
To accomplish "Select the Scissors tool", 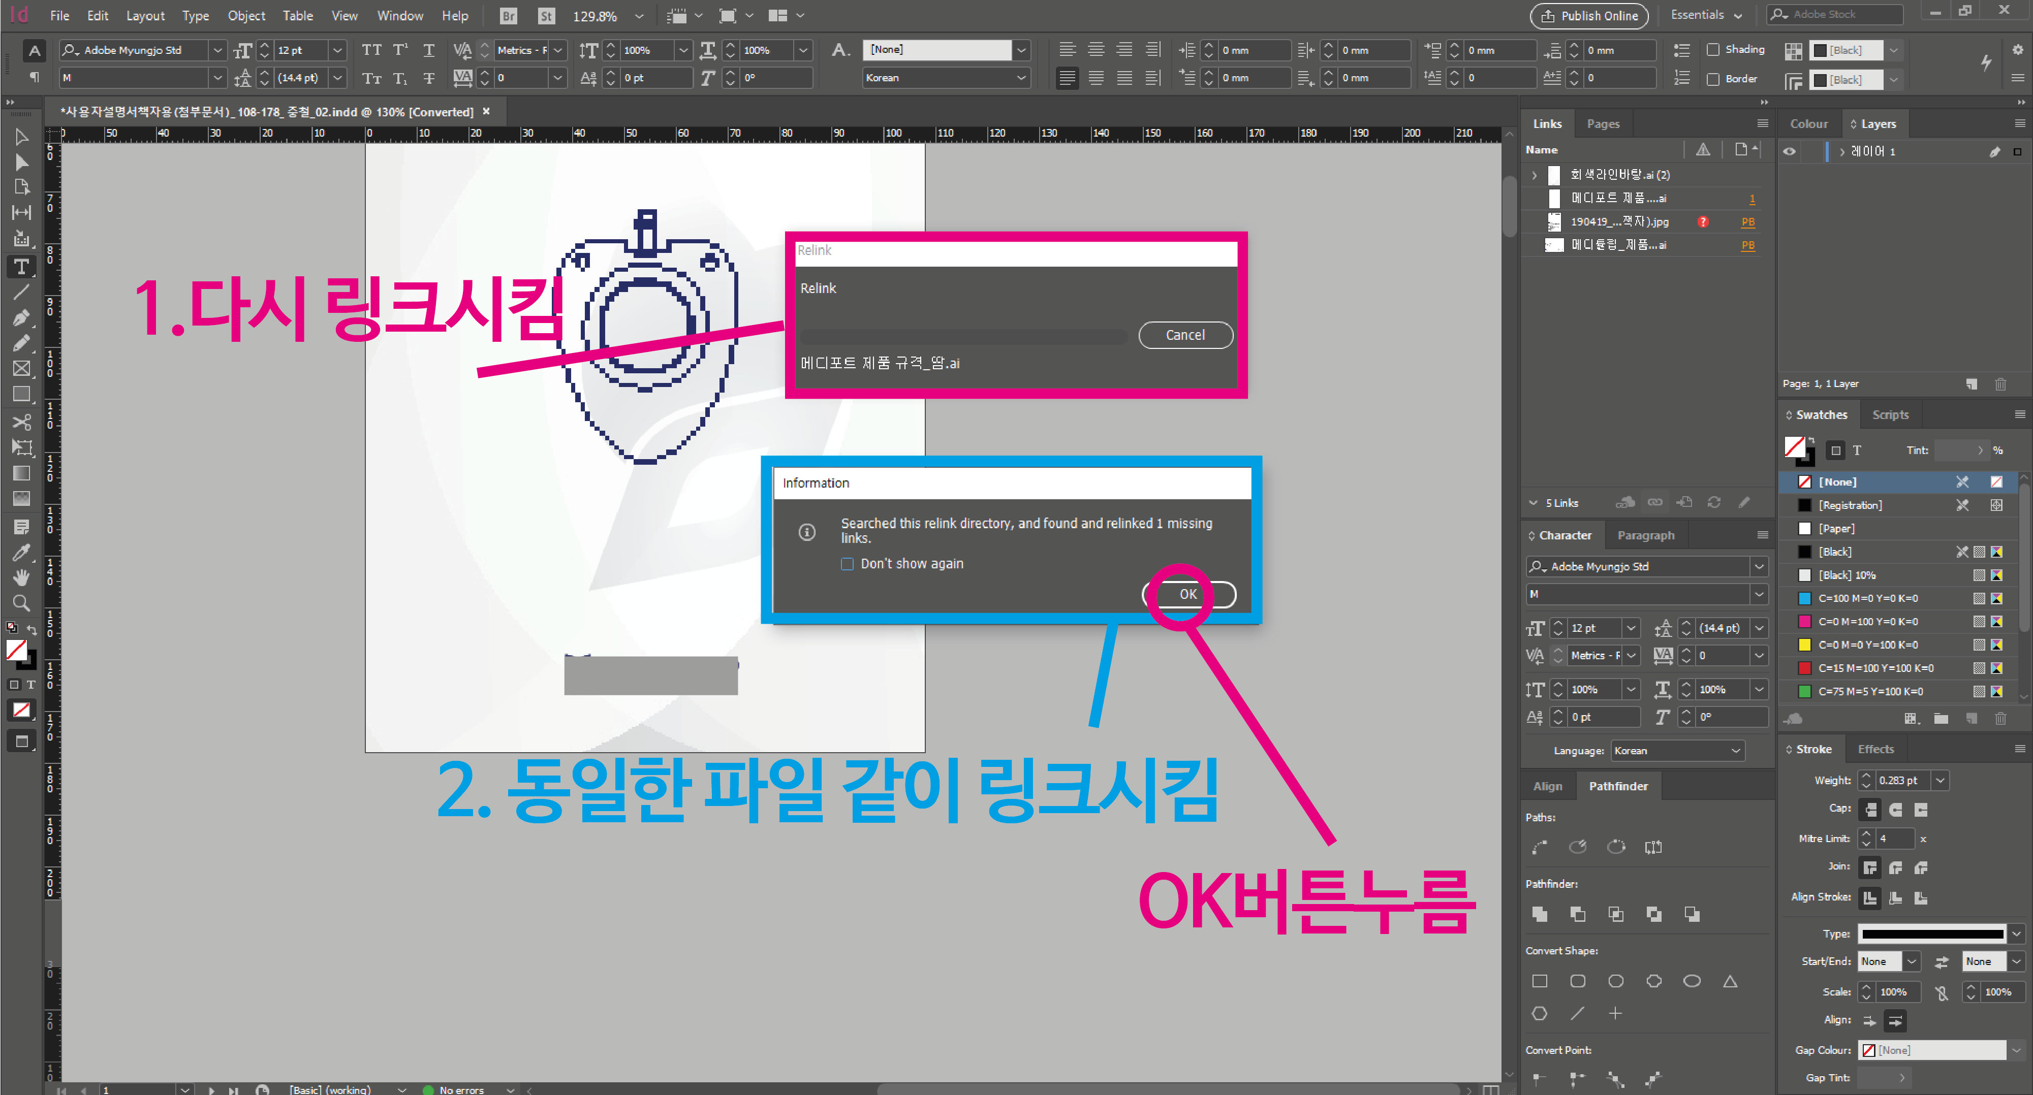I will coord(21,422).
